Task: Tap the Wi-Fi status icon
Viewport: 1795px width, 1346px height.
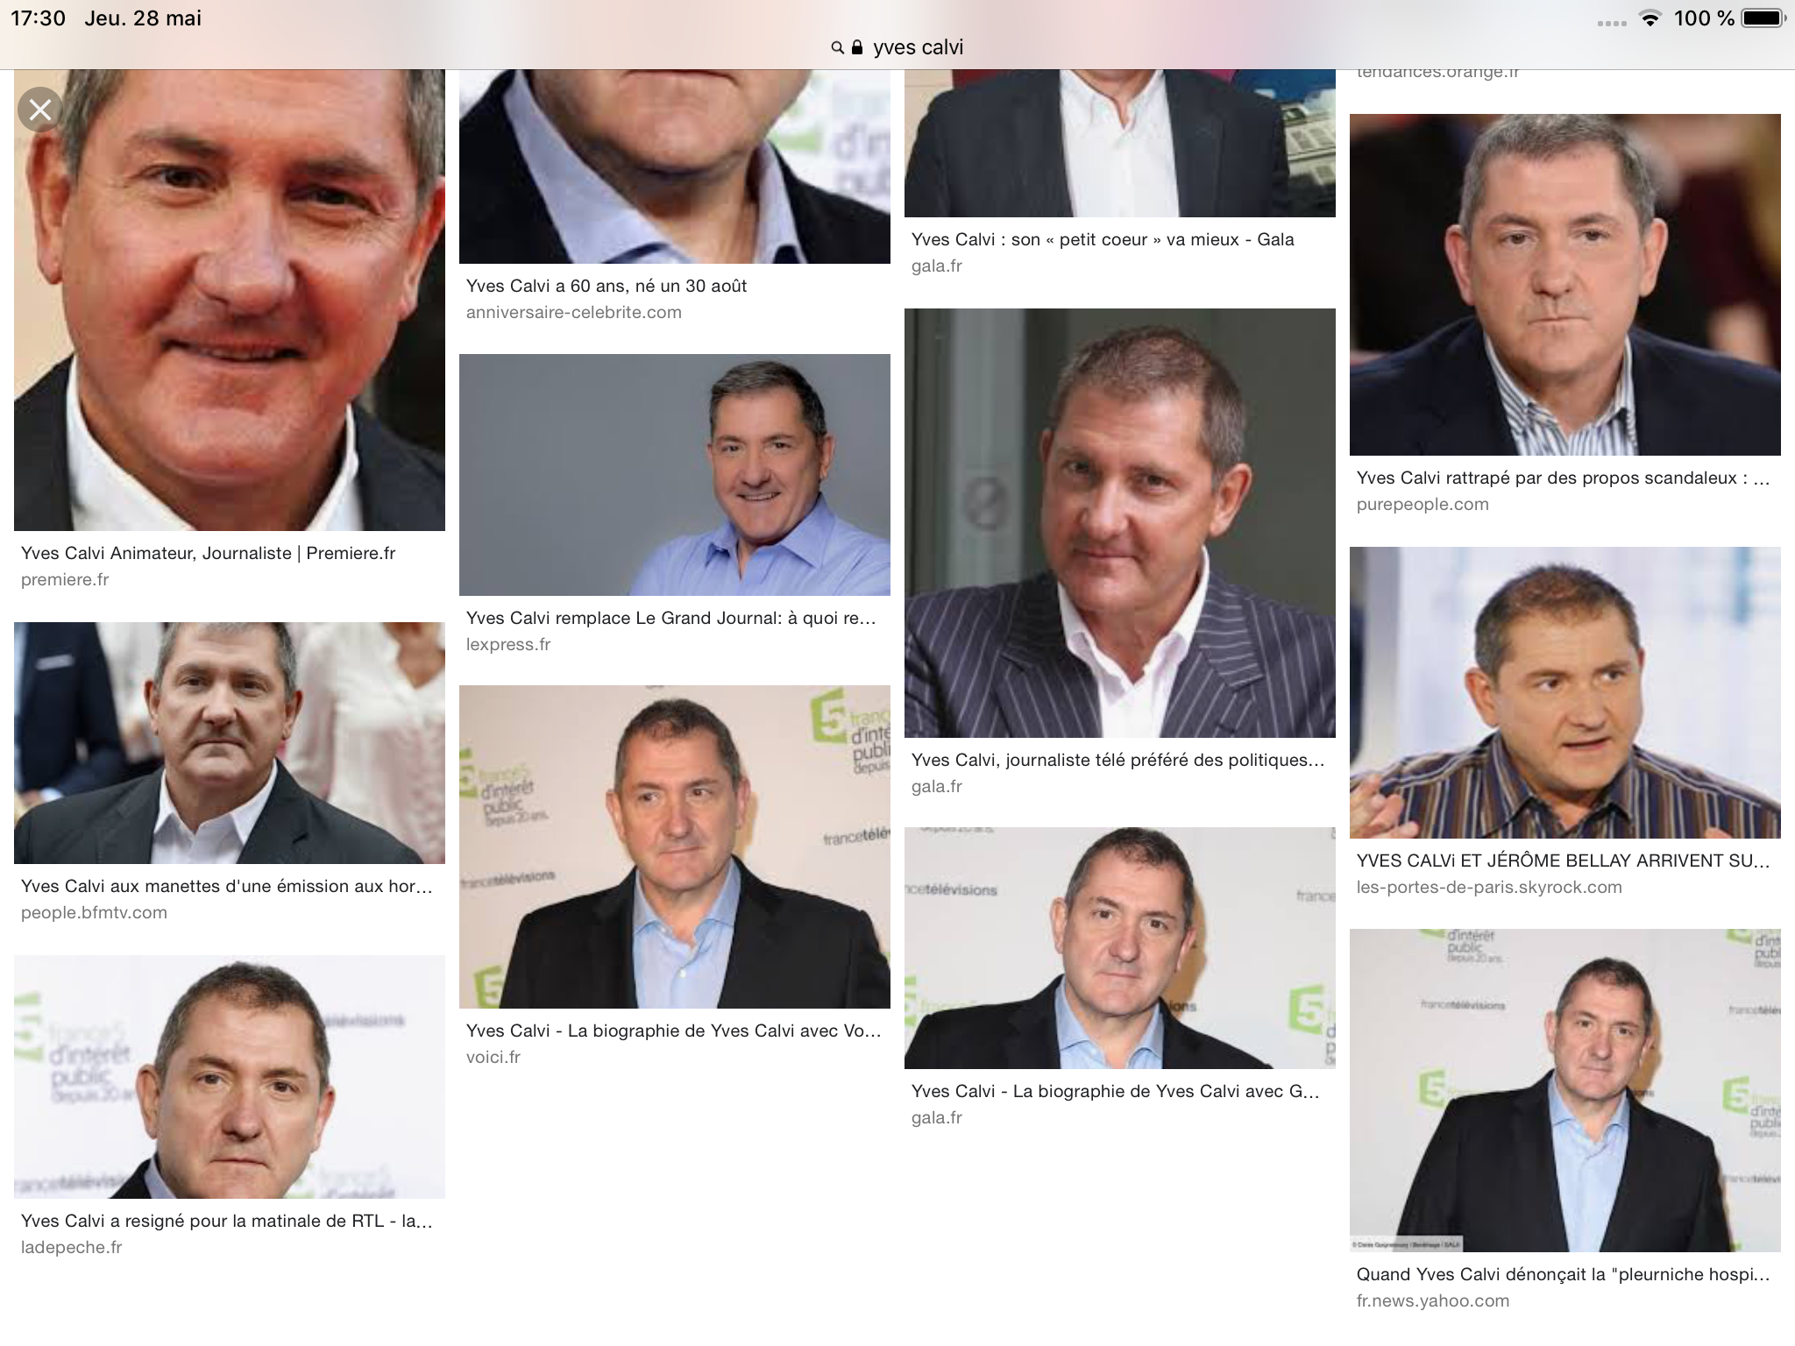Action: pyautogui.click(x=1650, y=19)
